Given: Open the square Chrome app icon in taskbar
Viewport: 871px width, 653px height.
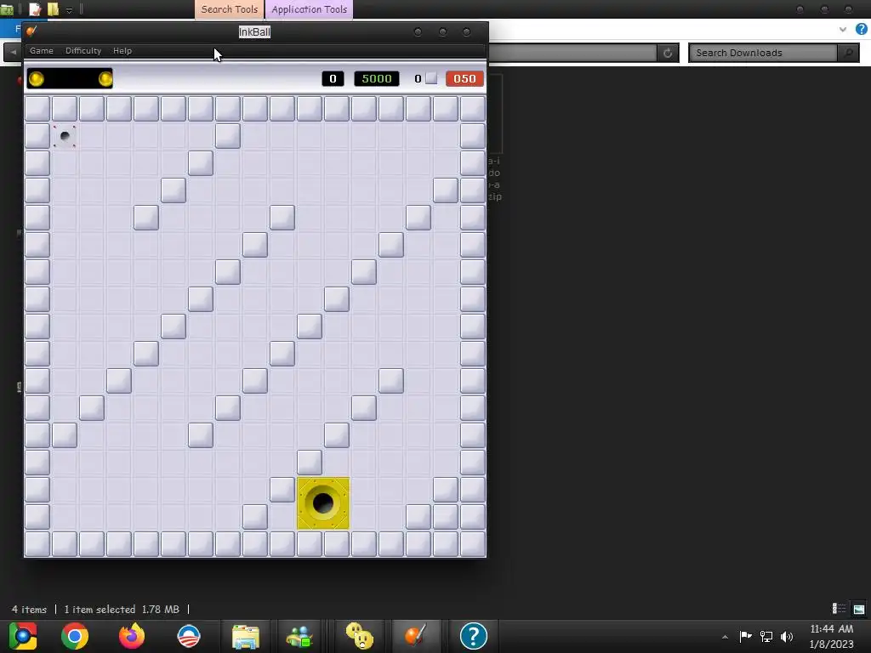Looking at the screenshot, I should [22, 636].
